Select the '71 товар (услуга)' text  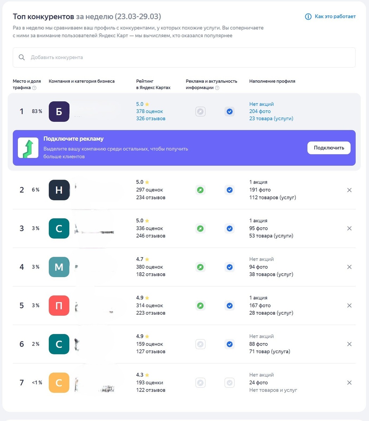pos(270,352)
